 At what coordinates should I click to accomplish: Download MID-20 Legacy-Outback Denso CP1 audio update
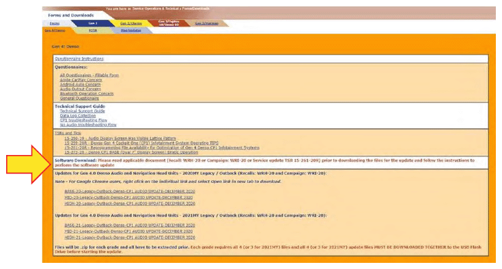[x=128, y=197]
